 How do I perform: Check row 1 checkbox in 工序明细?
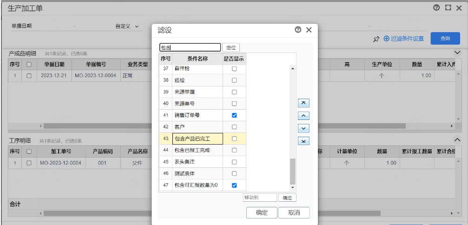(29, 163)
